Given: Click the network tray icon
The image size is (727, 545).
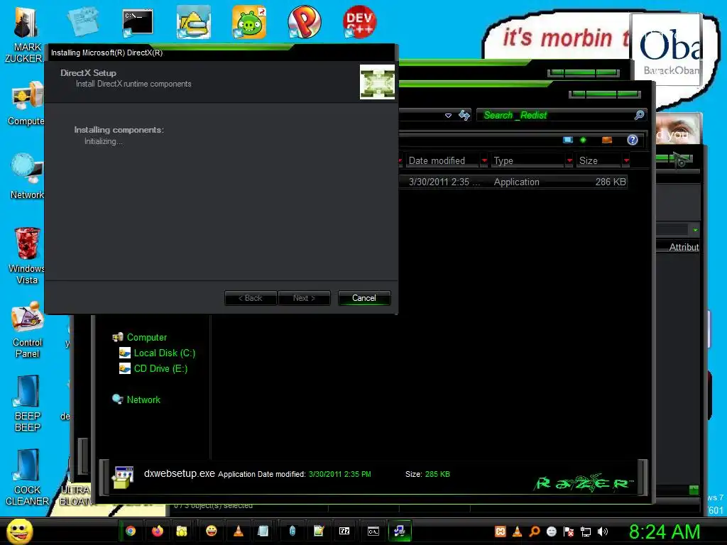Looking at the screenshot, I should click(x=586, y=532).
